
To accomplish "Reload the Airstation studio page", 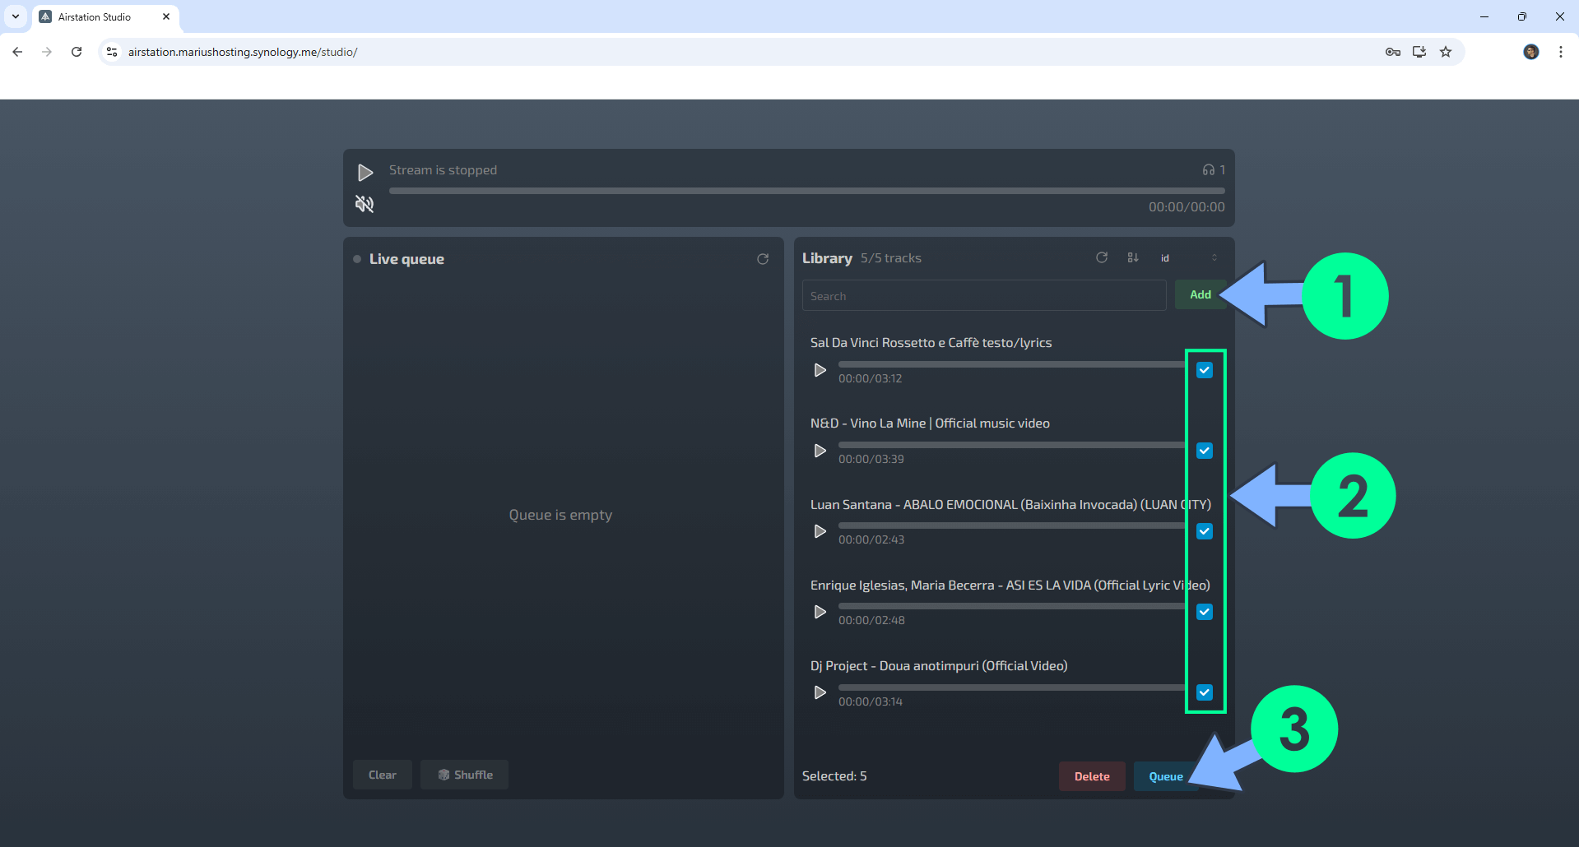I will coord(77,52).
